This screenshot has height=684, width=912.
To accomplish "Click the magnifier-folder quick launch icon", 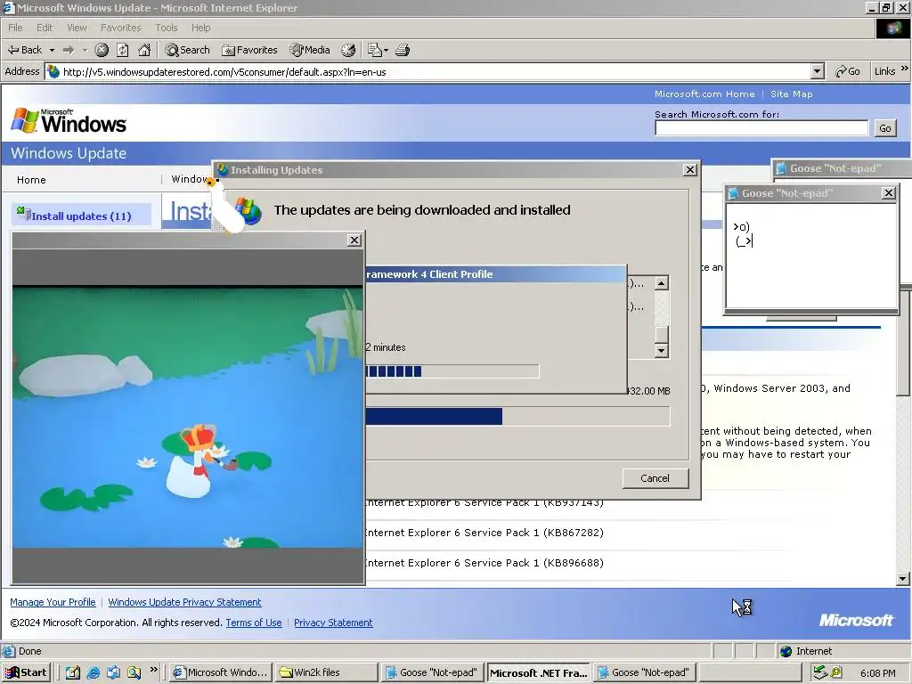I will coord(134,672).
